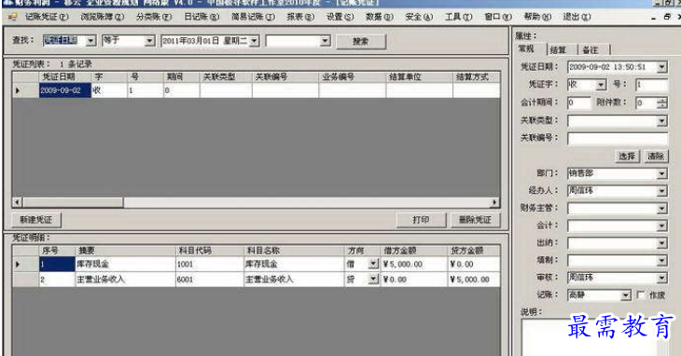Expand the 财务主管 dropdown
Screen dimensions: 681x356
pos(662,209)
